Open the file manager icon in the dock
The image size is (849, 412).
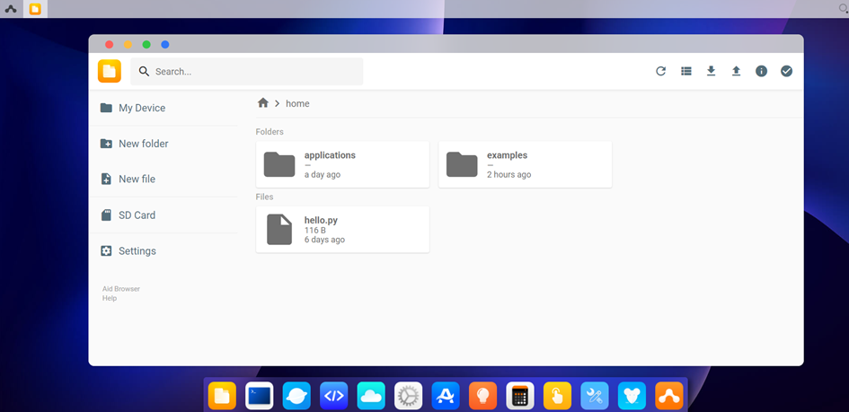(222, 396)
